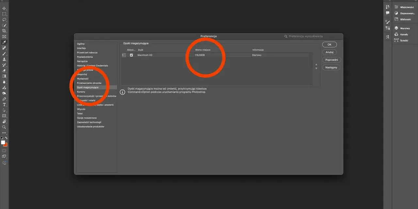
Task: Select the Crop tool
Action: pyautogui.click(x=4, y=31)
